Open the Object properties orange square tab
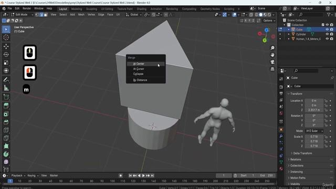 click(281, 130)
